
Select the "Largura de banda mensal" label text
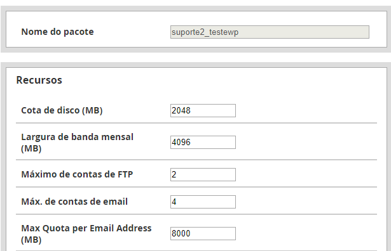78,137
